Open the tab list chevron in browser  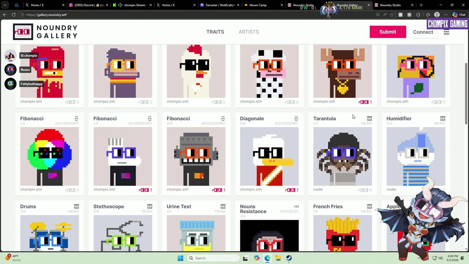coord(5,5)
